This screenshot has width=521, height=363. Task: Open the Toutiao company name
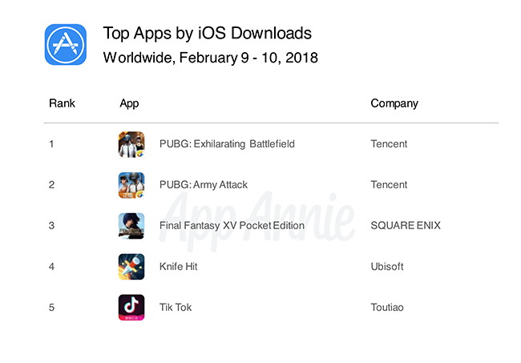[x=389, y=307]
